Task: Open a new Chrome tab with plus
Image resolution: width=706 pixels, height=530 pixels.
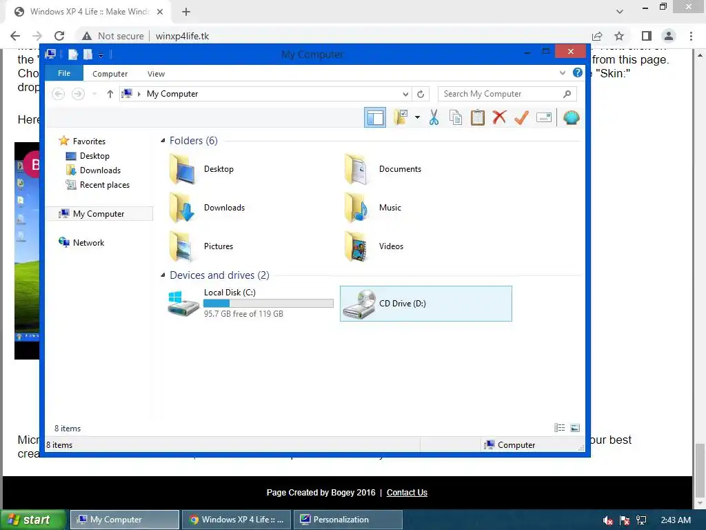Action: tap(186, 12)
